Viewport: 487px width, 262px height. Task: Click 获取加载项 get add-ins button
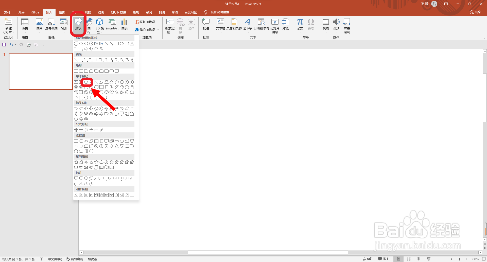pyautogui.click(x=145, y=22)
